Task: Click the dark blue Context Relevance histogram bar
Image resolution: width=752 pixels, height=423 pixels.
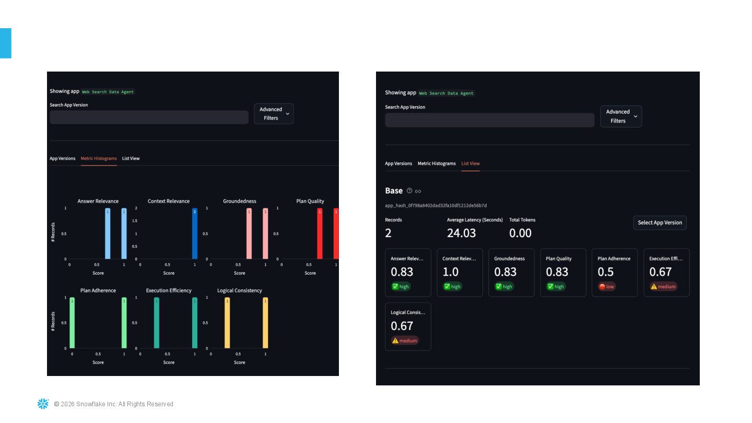Action: [x=195, y=233]
